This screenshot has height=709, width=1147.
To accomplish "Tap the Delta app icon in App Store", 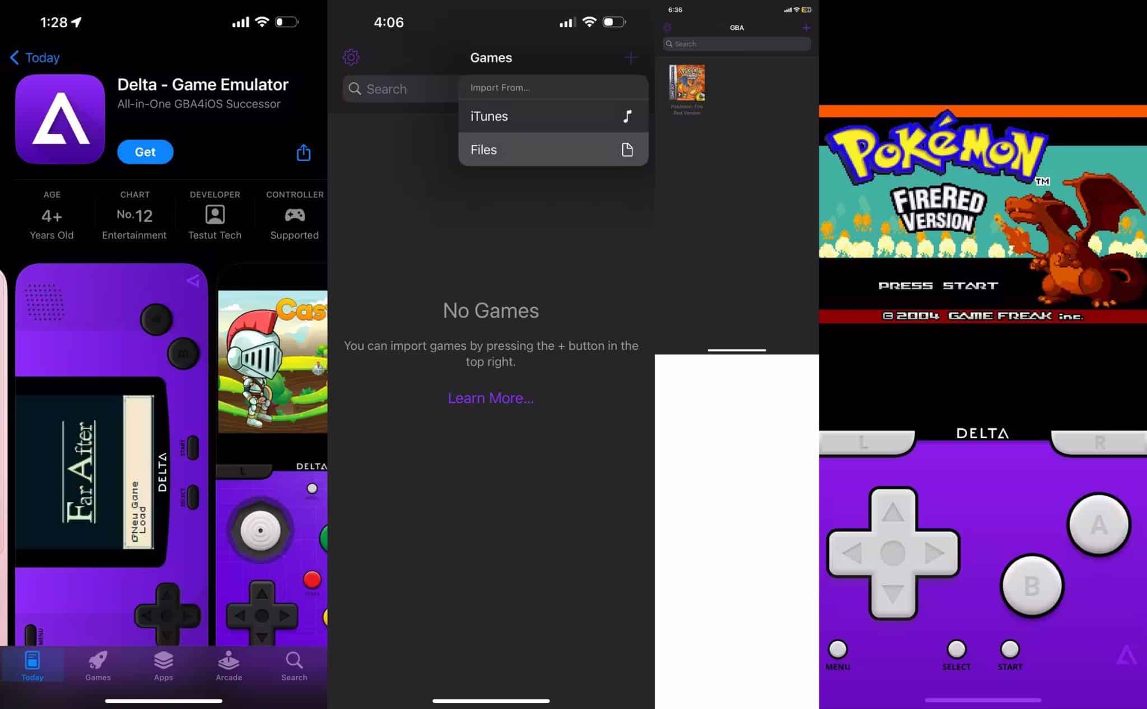I will pyautogui.click(x=60, y=119).
